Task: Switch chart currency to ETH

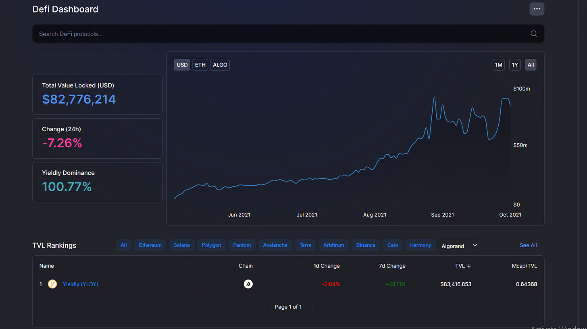Action: click(200, 65)
